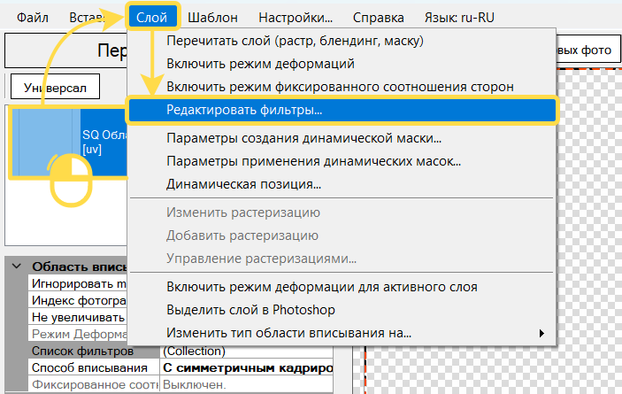This screenshot has height=394, width=622.
Task: Open Параметры создания динамической маски...
Action: coord(303,138)
